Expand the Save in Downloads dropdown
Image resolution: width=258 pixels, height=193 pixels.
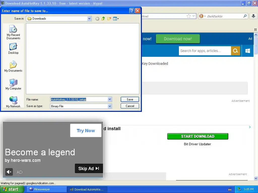click(x=89, y=19)
